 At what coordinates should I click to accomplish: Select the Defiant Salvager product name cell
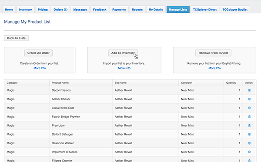click(81, 134)
